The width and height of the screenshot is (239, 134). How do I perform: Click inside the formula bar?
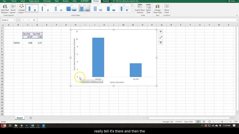tap(136, 20)
